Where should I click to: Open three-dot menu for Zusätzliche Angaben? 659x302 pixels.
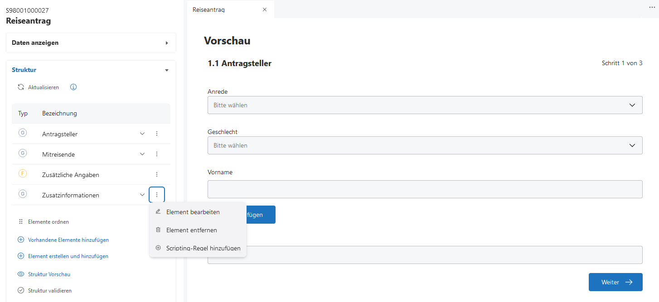click(x=157, y=174)
